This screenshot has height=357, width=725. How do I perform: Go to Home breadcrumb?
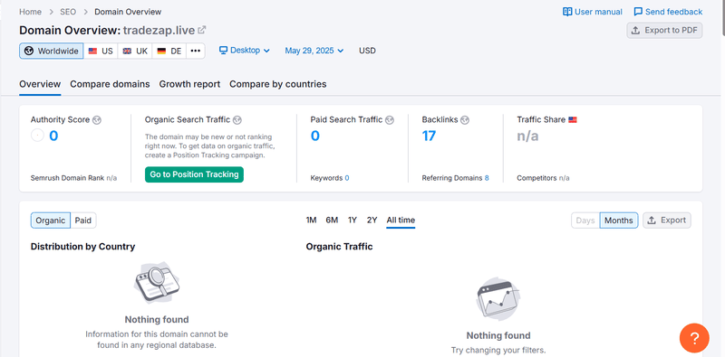[30, 12]
